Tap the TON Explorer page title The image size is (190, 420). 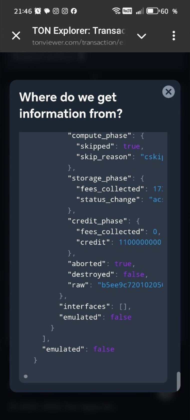coord(78,31)
